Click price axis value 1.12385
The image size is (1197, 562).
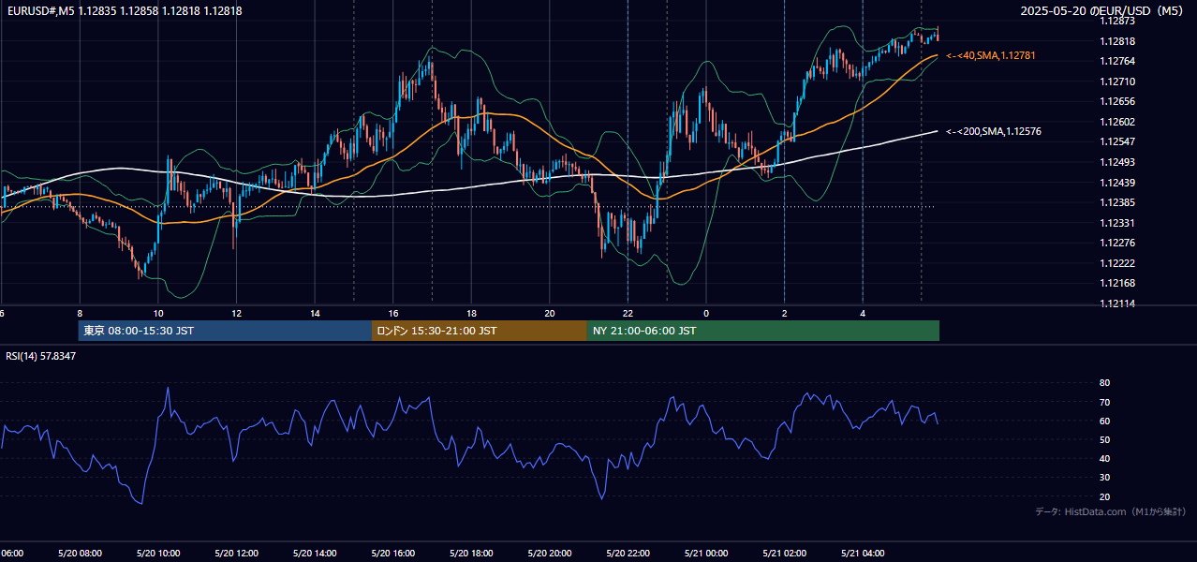click(x=1117, y=202)
